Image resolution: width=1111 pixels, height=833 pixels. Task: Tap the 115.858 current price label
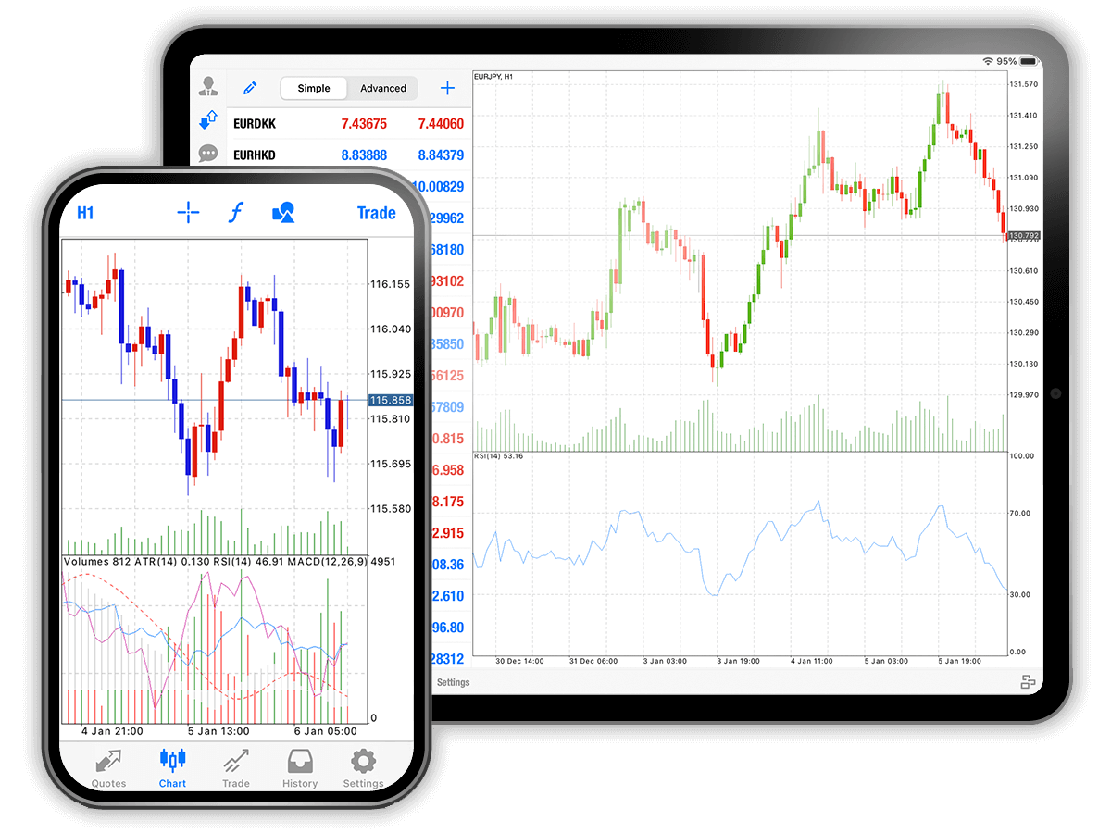391,401
